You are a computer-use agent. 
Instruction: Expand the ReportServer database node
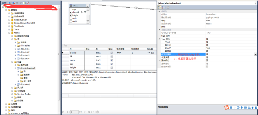pos(9,20)
